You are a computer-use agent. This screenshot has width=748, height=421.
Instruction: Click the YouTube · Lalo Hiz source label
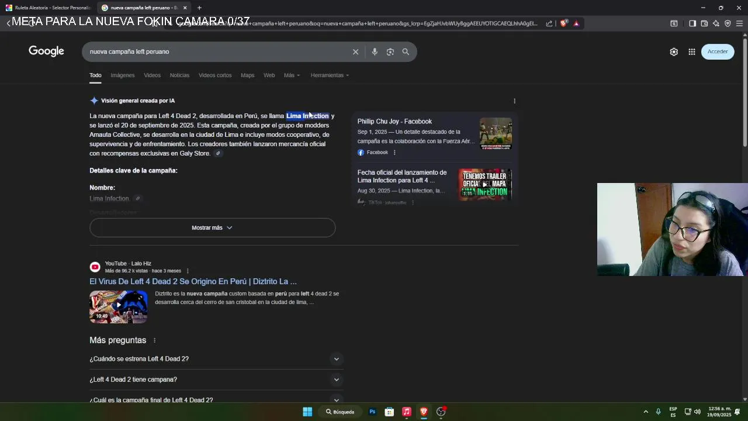click(128, 264)
